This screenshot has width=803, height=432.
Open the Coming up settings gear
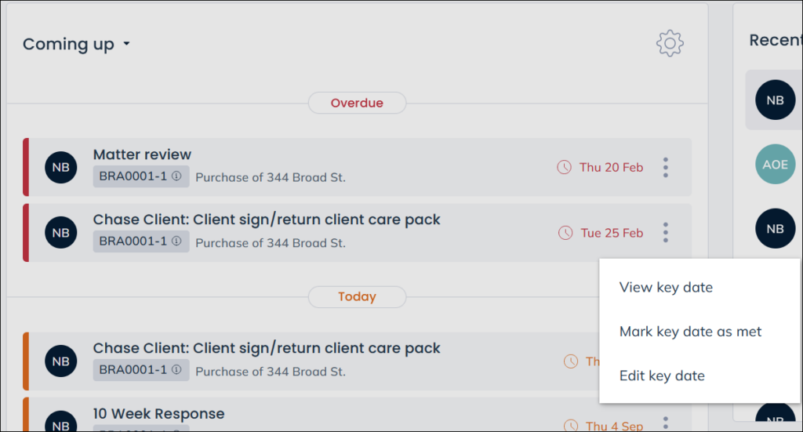pyautogui.click(x=670, y=43)
